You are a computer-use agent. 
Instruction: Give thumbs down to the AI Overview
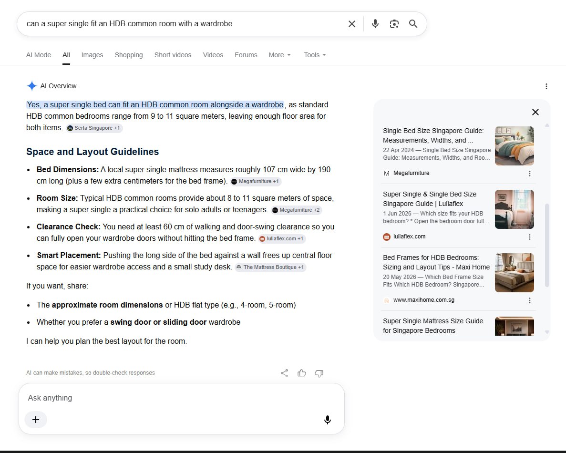[319, 373]
